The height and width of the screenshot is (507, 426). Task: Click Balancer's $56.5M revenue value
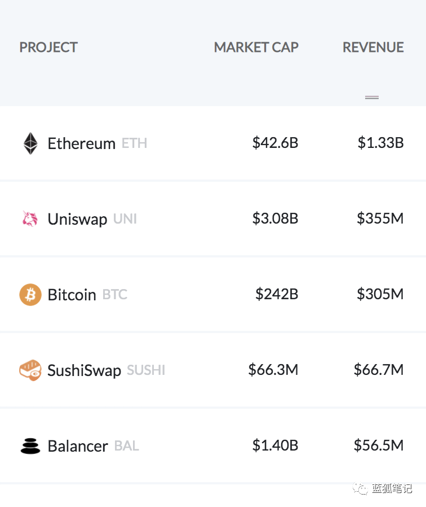[x=379, y=445]
